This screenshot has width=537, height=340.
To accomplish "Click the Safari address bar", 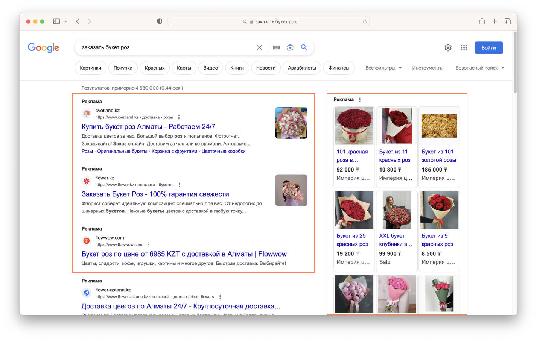I will [268, 21].
